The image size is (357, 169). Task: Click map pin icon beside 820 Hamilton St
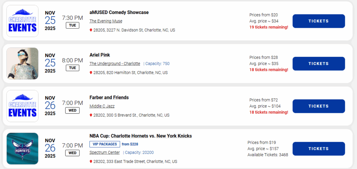tap(91, 73)
